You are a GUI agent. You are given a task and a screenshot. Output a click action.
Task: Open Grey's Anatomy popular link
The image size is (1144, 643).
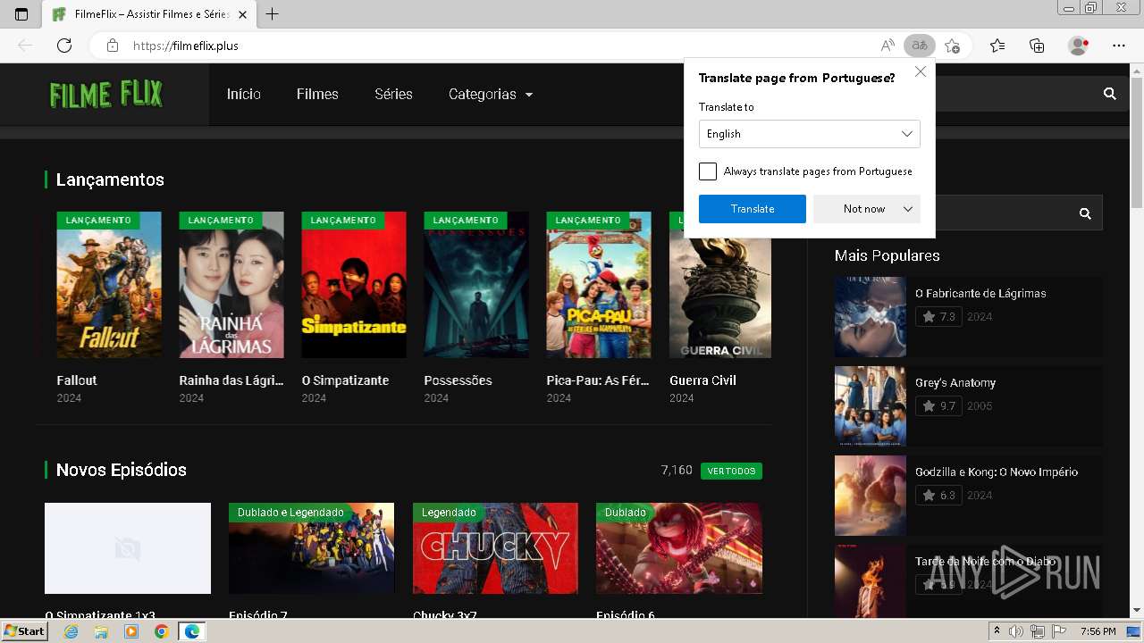tap(955, 383)
